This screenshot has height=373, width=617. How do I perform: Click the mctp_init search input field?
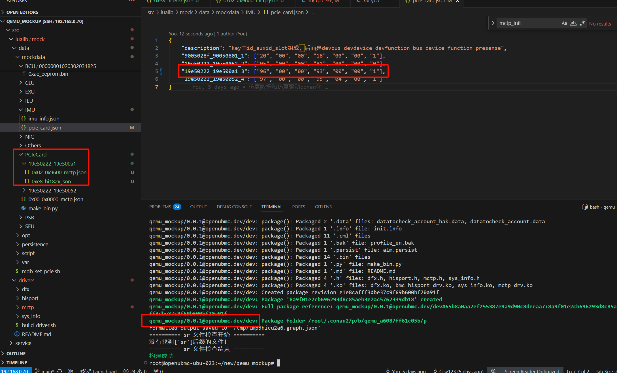(x=527, y=23)
